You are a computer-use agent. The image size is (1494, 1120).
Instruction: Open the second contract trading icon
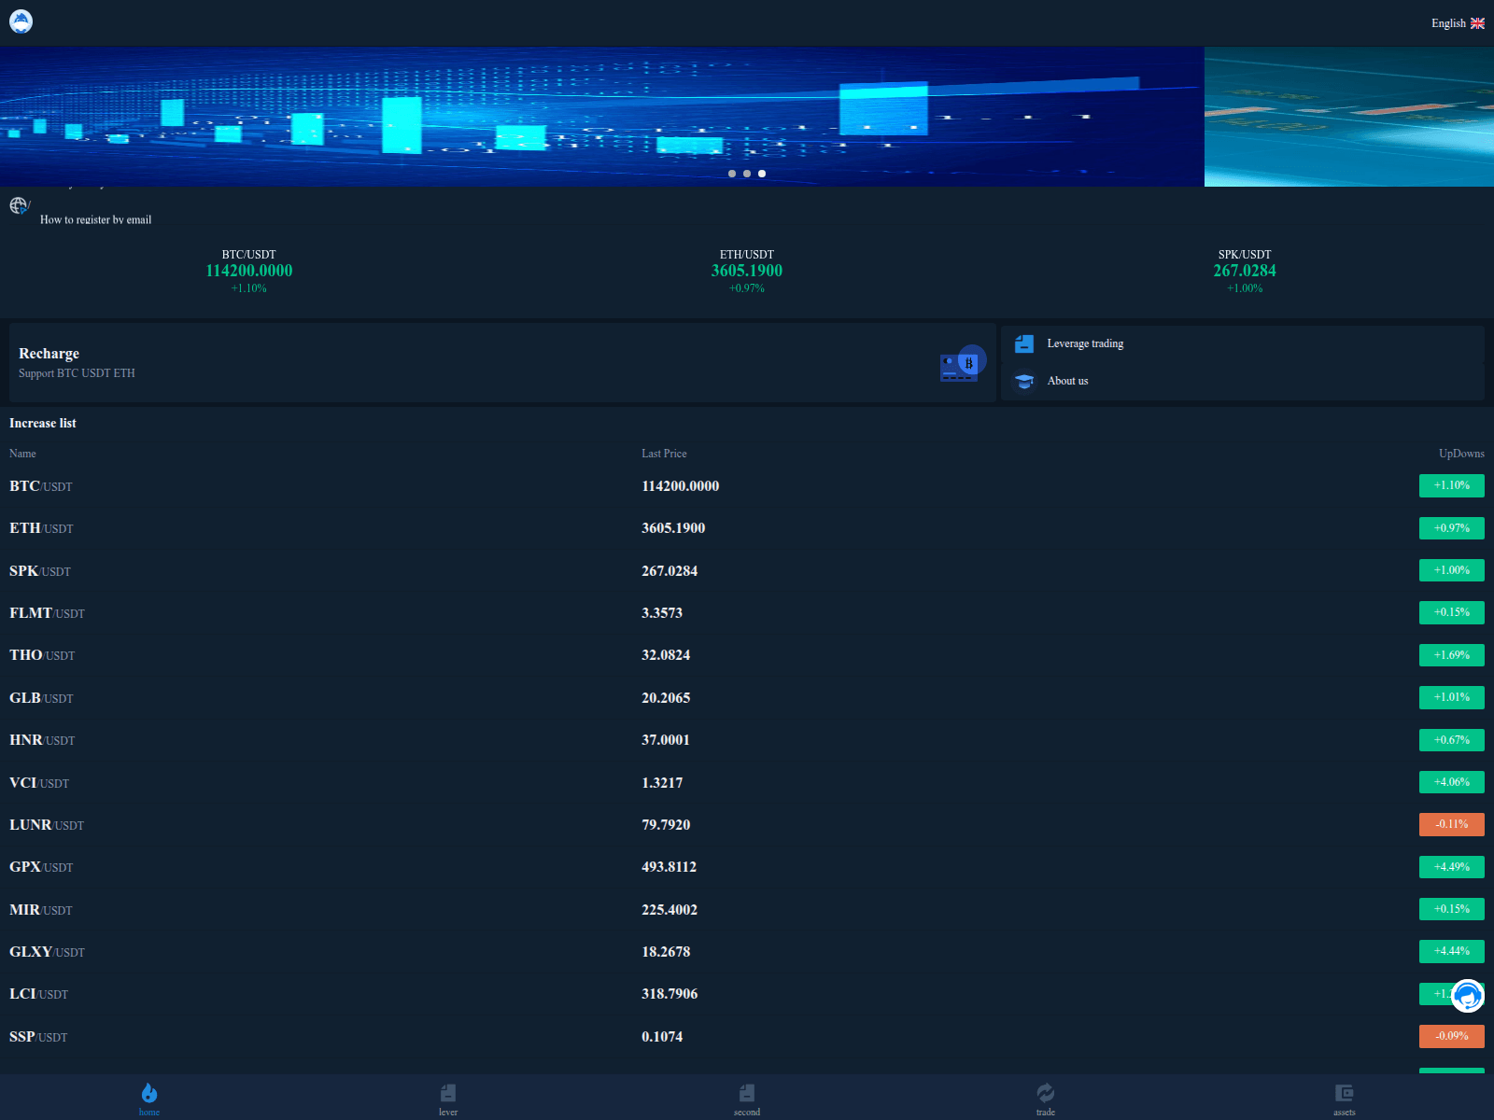pos(747,1091)
